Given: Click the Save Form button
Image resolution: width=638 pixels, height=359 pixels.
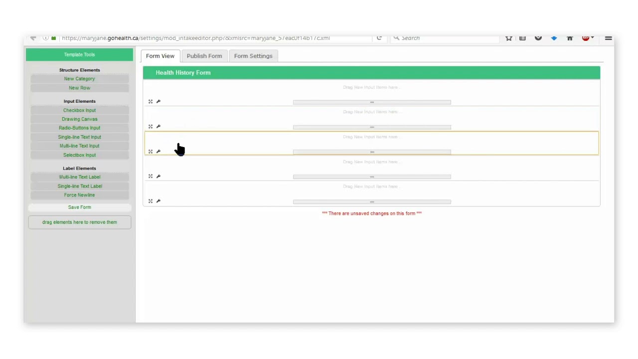Looking at the screenshot, I should pyautogui.click(x=80, y=207).
